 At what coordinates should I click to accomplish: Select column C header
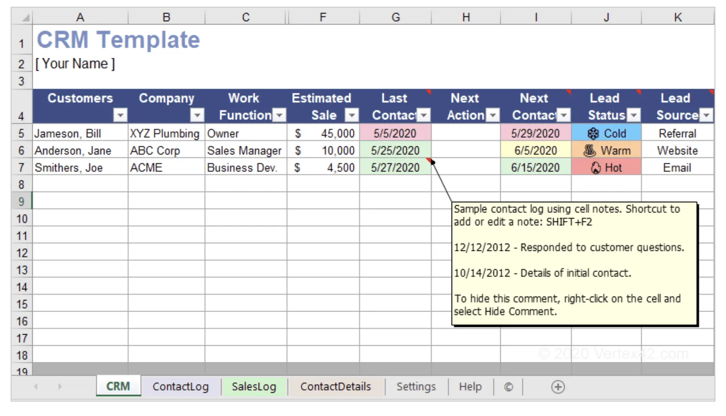pos(246,17)
